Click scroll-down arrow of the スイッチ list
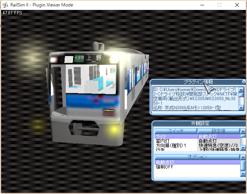 pyautogui.click(x=243, y=148)
